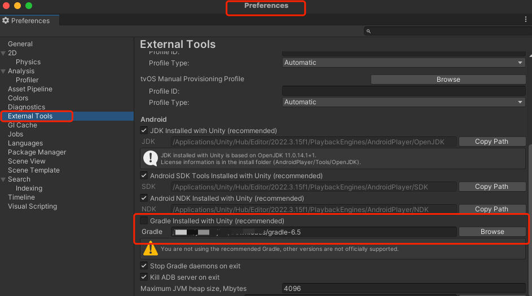Click the NDK path field
This screenshot has height=296, width=532.
tap(314, 209)
